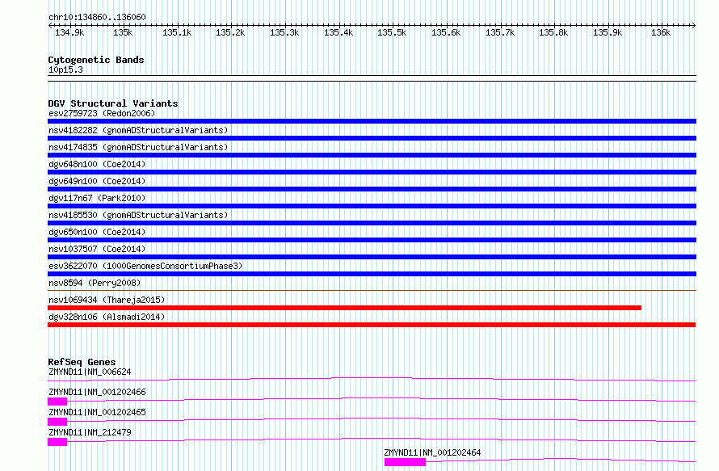Click the blue bar under nsv1037507
Image resolution: width=719 pixels, height=471 pixels.
coord(372,257)
